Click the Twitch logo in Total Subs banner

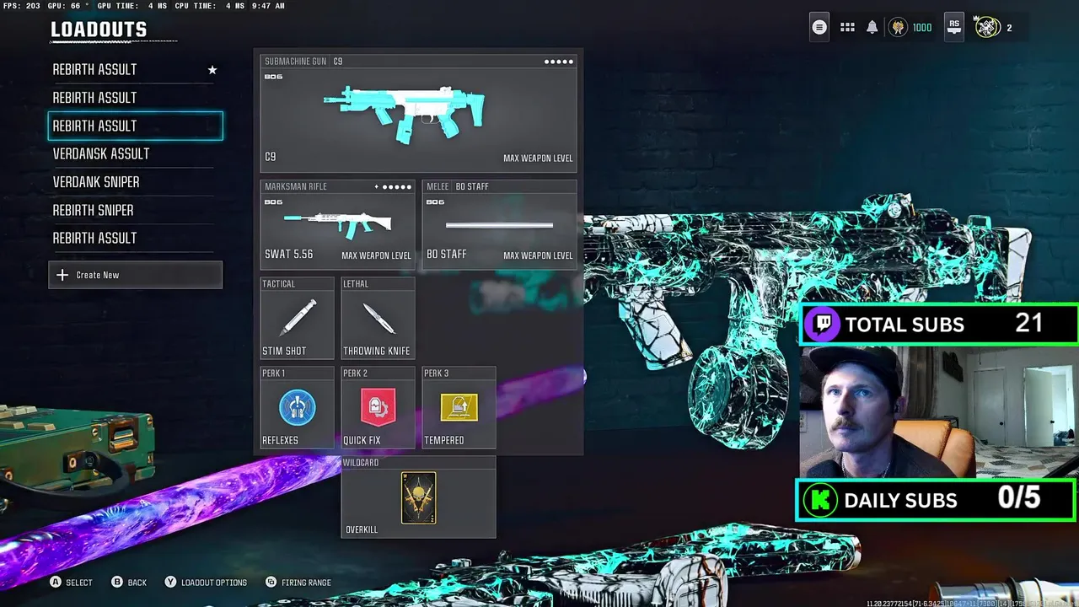coord(822,325)
